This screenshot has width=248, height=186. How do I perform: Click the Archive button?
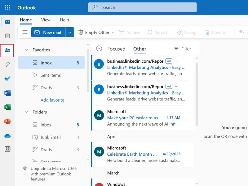tap(130, 33)
